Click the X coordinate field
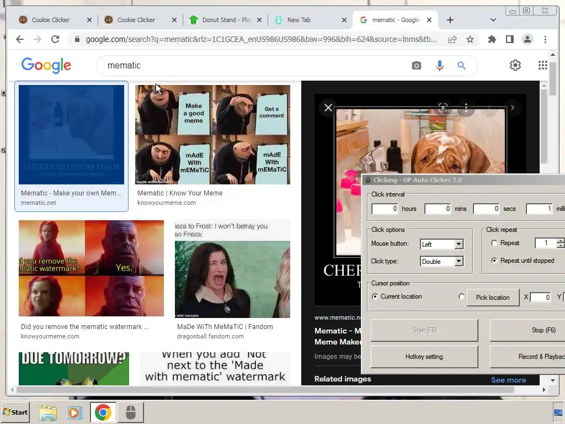 [x=541, y=298]
